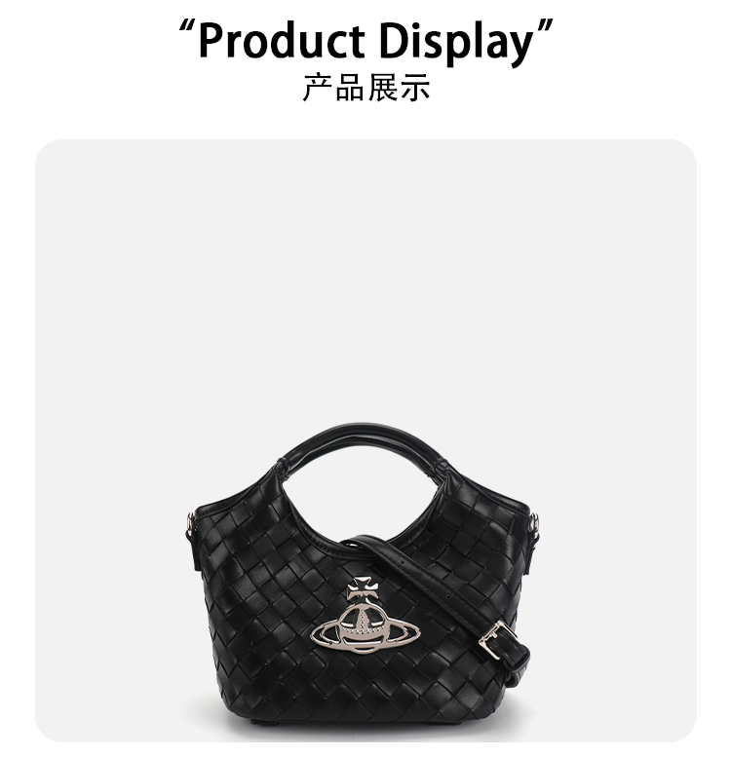Click the Chinese subtitle 产品展示
Screen dimensions: 731x757
[365, 88]
